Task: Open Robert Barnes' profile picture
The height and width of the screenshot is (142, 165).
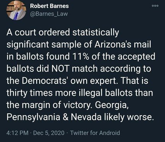Action: coord(16,10)
